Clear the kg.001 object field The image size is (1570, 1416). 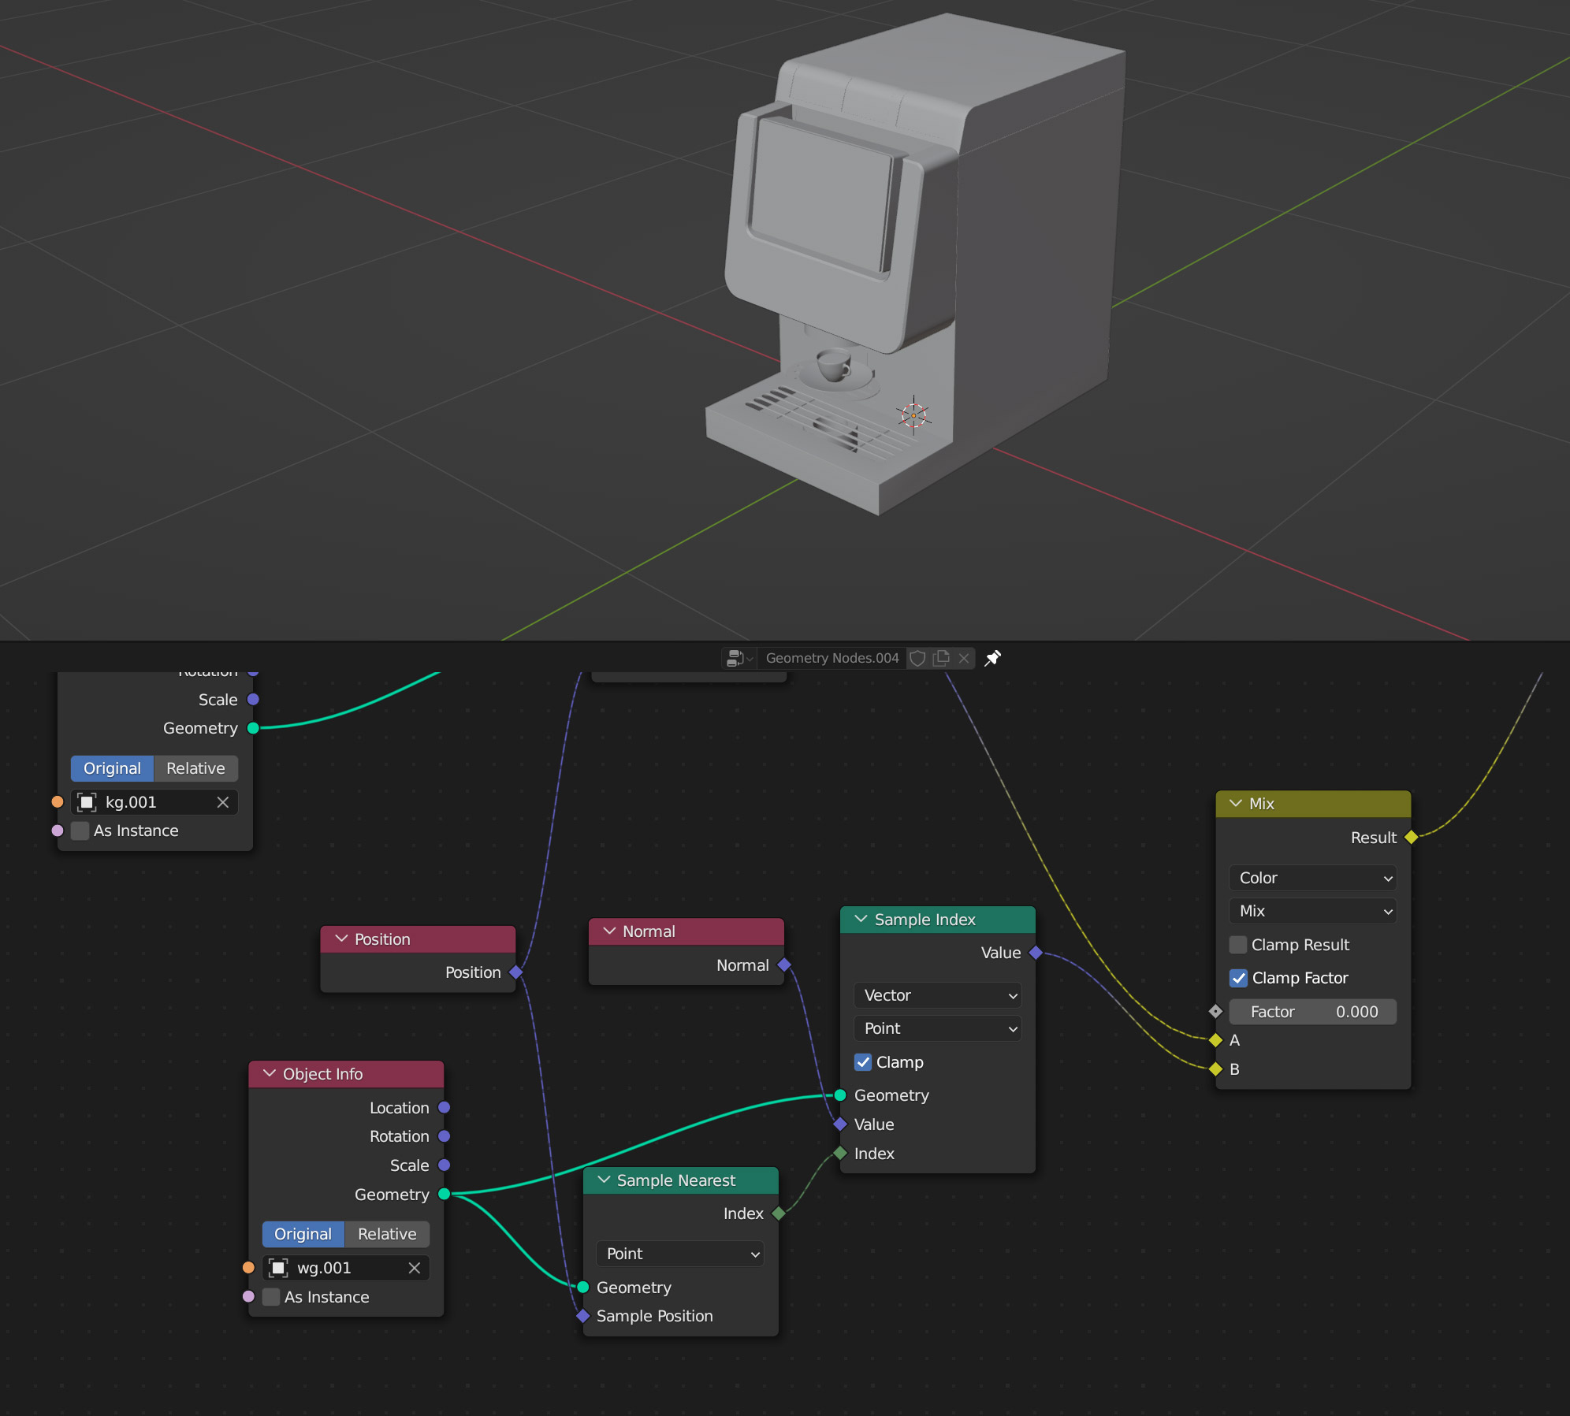pos(223,802)
